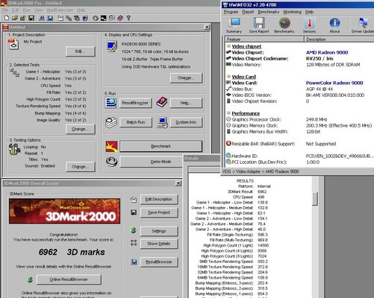The image size is (374, 298).
Task: Open the Program menu in HWiNFO32
Action: pyautogui.click(x=231, y=12)
